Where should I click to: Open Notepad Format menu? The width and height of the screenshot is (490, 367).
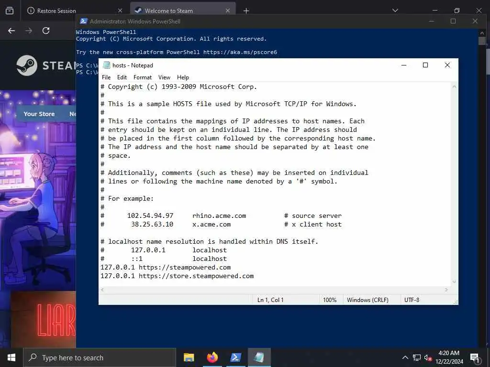tap(143, 77)
